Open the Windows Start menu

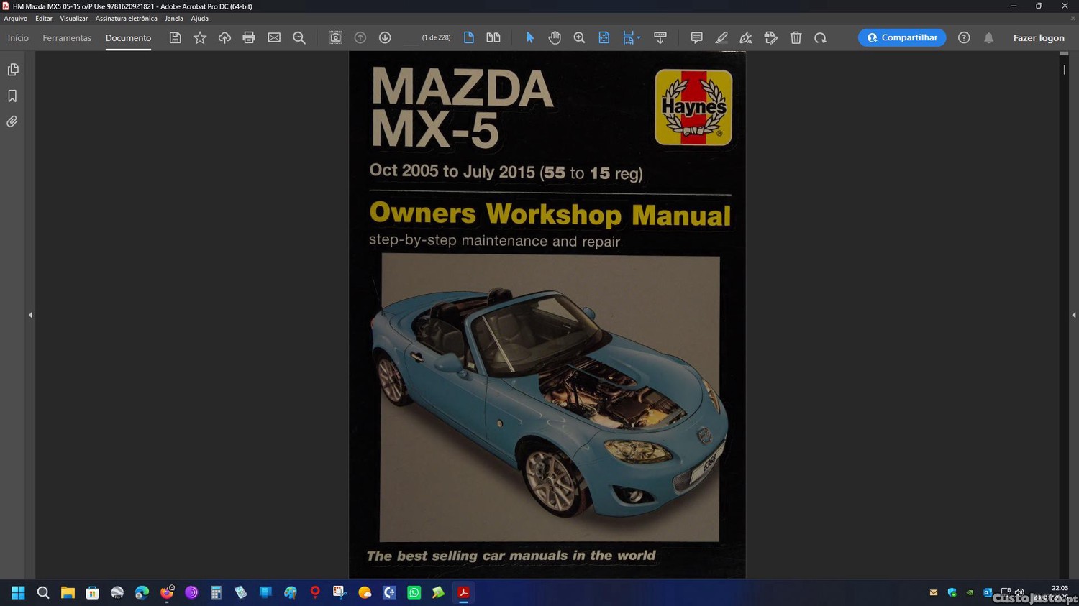pos(18,592)
